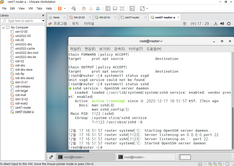Click the hard disk status icon
Viewport: 234px width, 166px height.
[200, 164]
